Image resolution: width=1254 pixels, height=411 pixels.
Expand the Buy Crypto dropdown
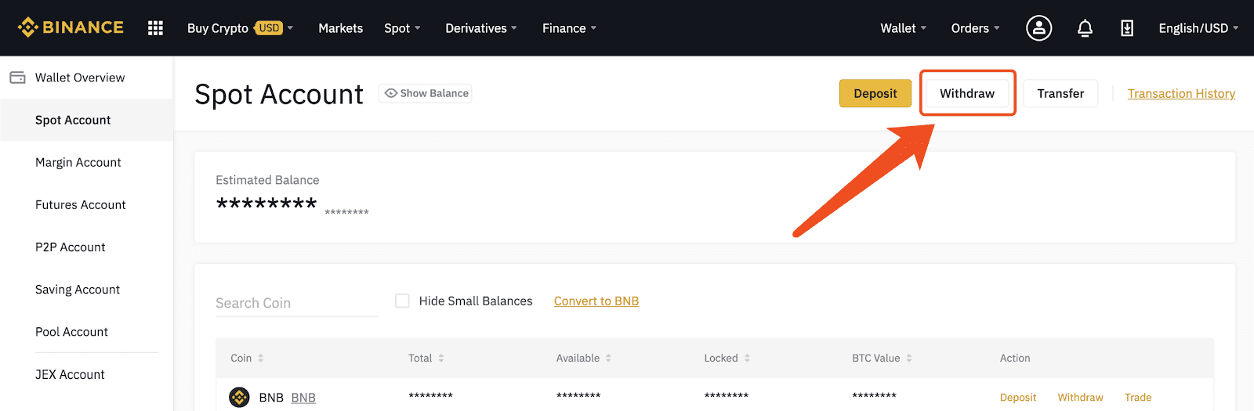pyautogui.click(x=240, y=28)
